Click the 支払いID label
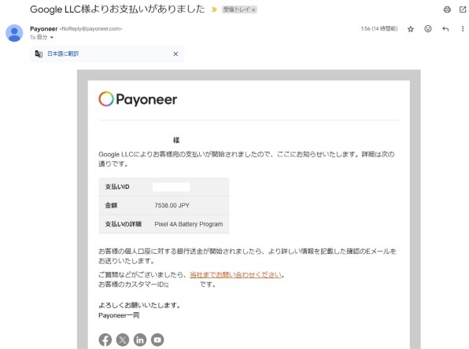 117,187
